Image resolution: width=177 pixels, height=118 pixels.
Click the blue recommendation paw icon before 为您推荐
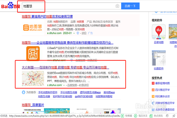click(24, 92)
